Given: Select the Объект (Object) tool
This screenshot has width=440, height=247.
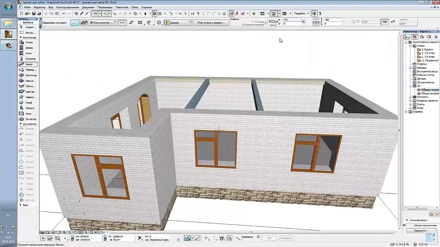Looking at the screenshot, I should [27, 108].
